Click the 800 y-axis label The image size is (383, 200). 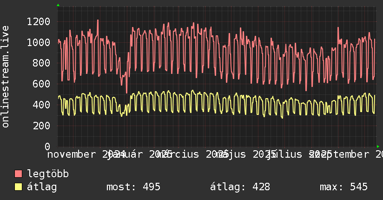click(x=41, y=63)
